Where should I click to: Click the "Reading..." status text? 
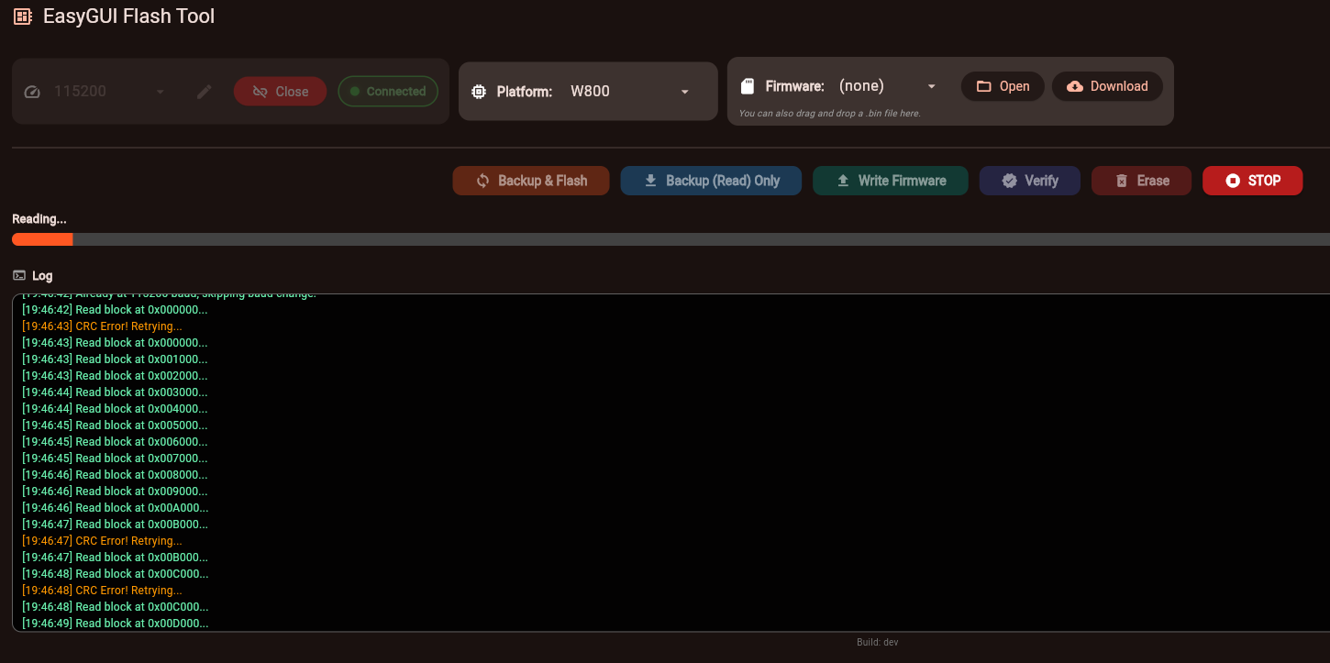coord(39,219)
